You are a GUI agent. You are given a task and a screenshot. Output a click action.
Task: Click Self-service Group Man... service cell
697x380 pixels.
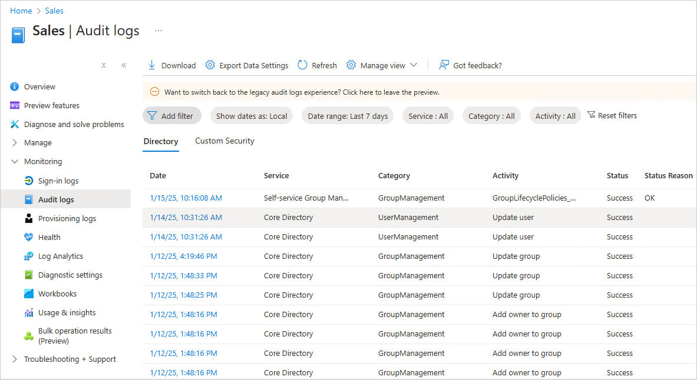(x=306, y=198)
